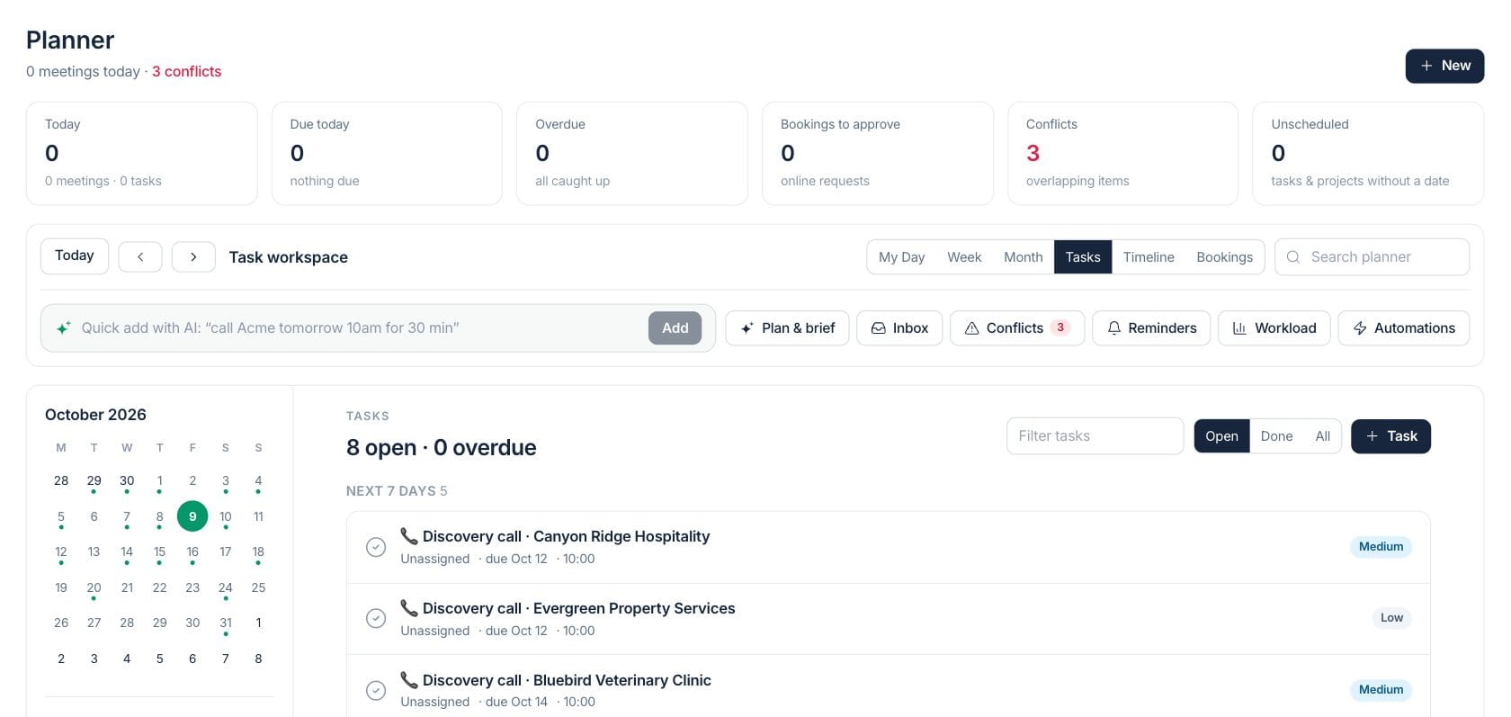The image size is (1511, 717).
Task: Jump to Today in the planner
Action: tap(75, 256)
